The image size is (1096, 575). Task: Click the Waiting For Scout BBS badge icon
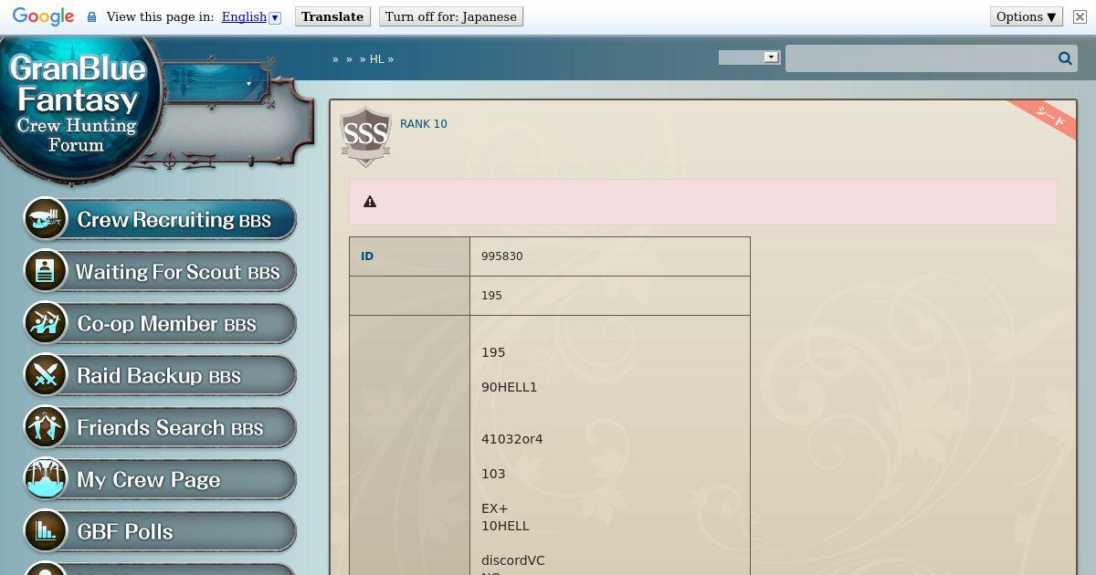[x=46, y=271]
